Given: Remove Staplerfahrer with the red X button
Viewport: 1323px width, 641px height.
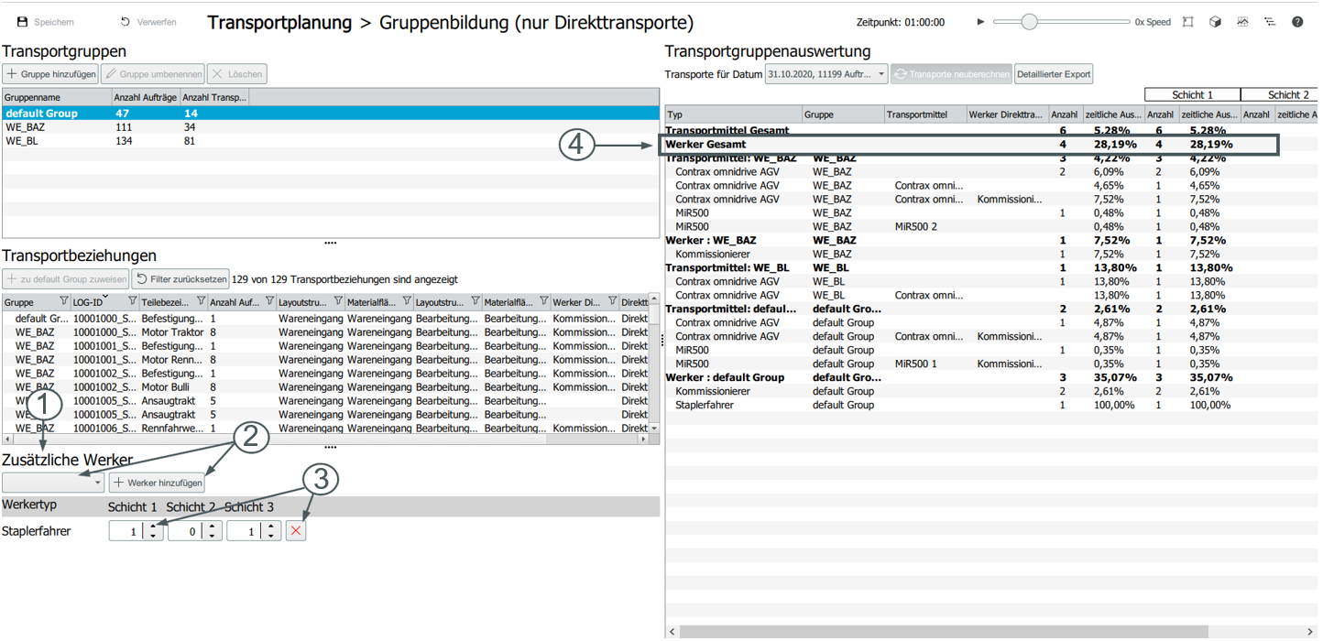Looking at the screenshot, I should [x=295, y=531].
